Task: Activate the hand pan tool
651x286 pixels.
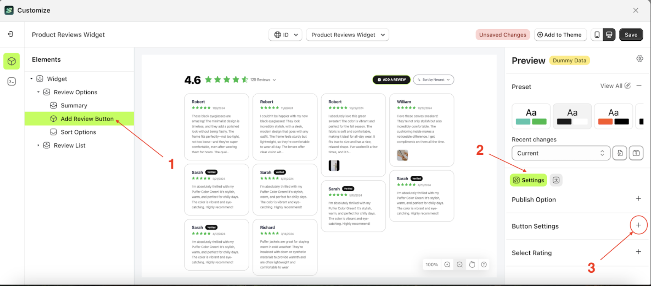Action: coord(472,265)
